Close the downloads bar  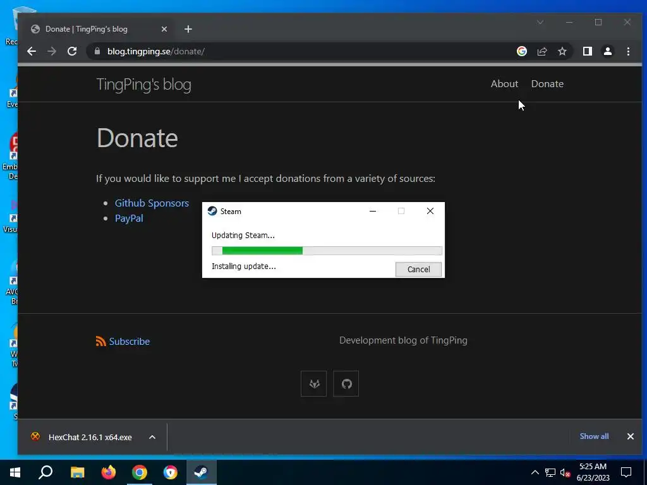(x=631, y=436)
